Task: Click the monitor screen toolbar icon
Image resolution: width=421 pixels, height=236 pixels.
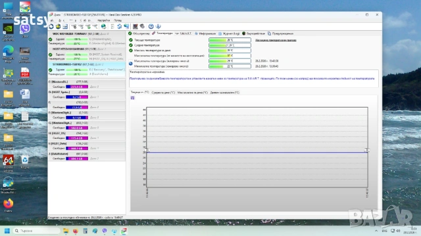Action: coord(136,26)
